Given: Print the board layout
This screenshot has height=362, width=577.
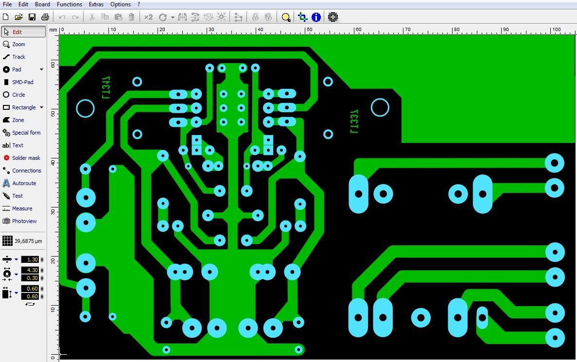Looking at the screenshot, I should (x=45, y=17).
